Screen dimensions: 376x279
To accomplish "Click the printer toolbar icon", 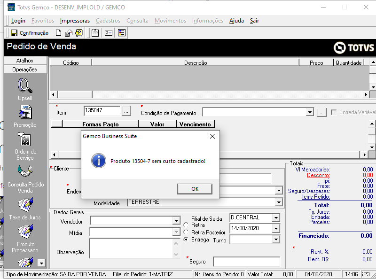I will tap(69, 33).
